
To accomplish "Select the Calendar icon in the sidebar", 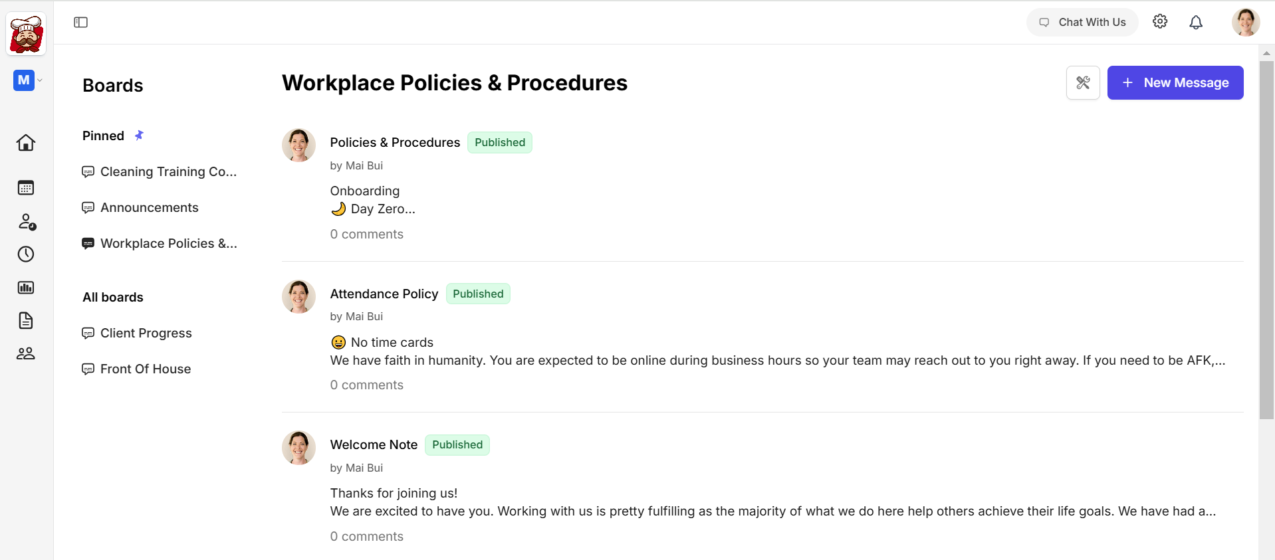I will [26, 188].
